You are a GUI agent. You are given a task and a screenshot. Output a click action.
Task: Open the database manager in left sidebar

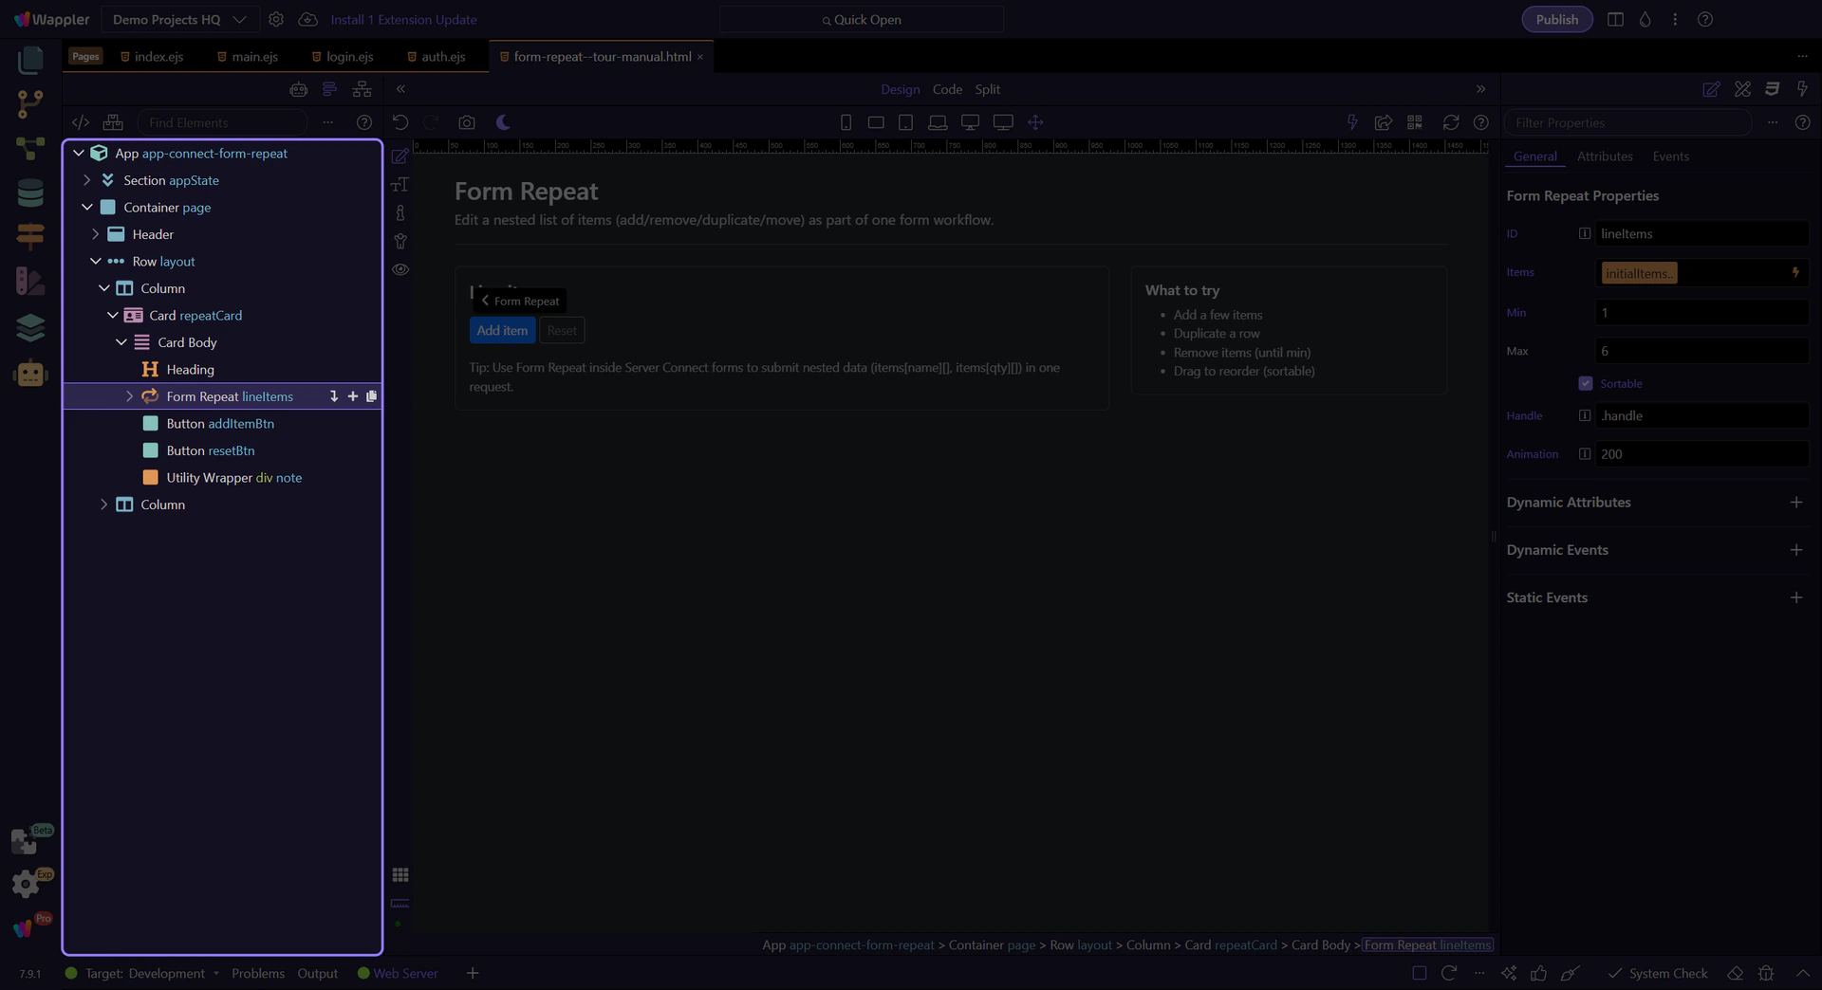point(30,192)
